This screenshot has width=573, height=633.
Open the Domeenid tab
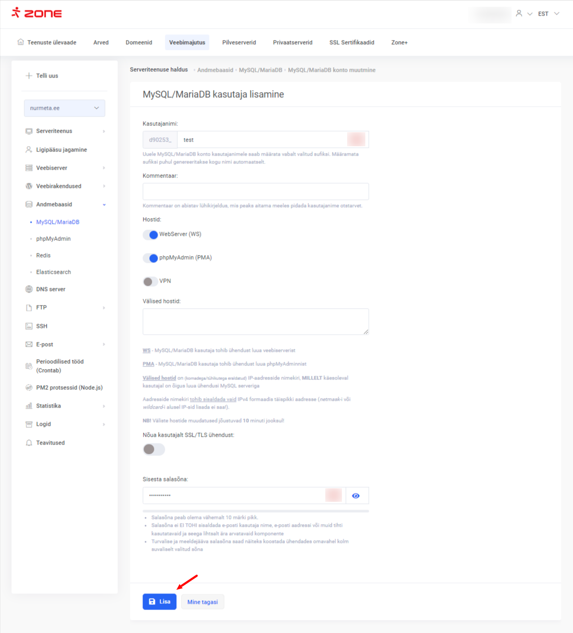point(139,43)
